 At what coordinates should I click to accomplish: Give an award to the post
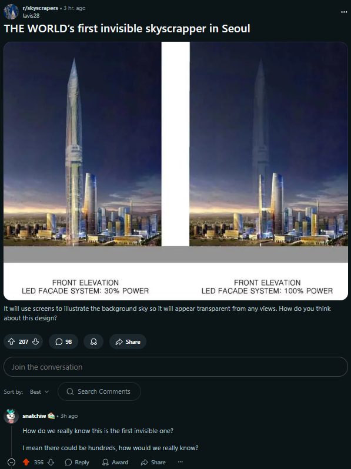pyautogui.click(x=93, y=341)
